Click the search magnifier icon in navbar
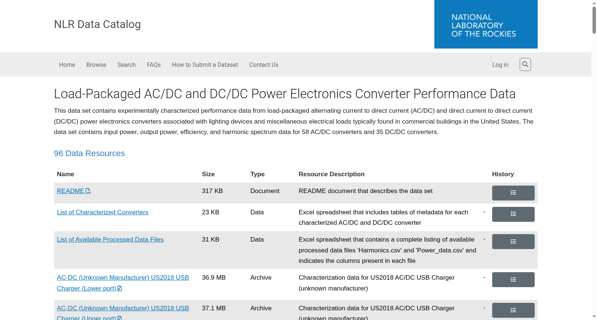597x320 pixels. (x=525, y=64)
